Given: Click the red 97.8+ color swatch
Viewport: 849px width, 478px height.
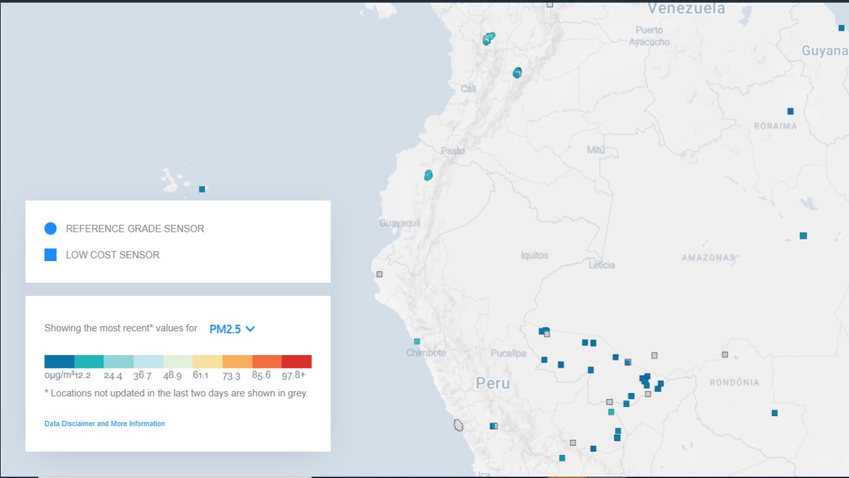Looking at the screenshot, I should 296,362.
